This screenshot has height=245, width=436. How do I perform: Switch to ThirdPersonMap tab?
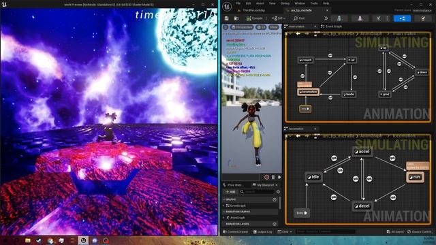click(x=253, y=10)
